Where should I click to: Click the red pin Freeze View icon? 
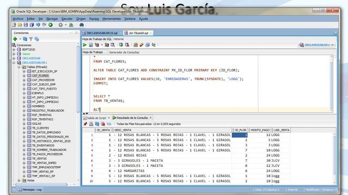(x=85, y=124)
